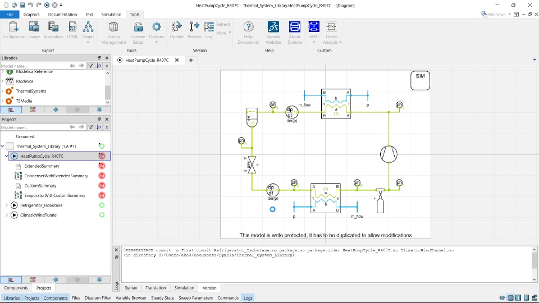The width and height of the screenshot is (539, 303).
Task: Click the Refresh button in Version group
Action: [x=223, y=24]
